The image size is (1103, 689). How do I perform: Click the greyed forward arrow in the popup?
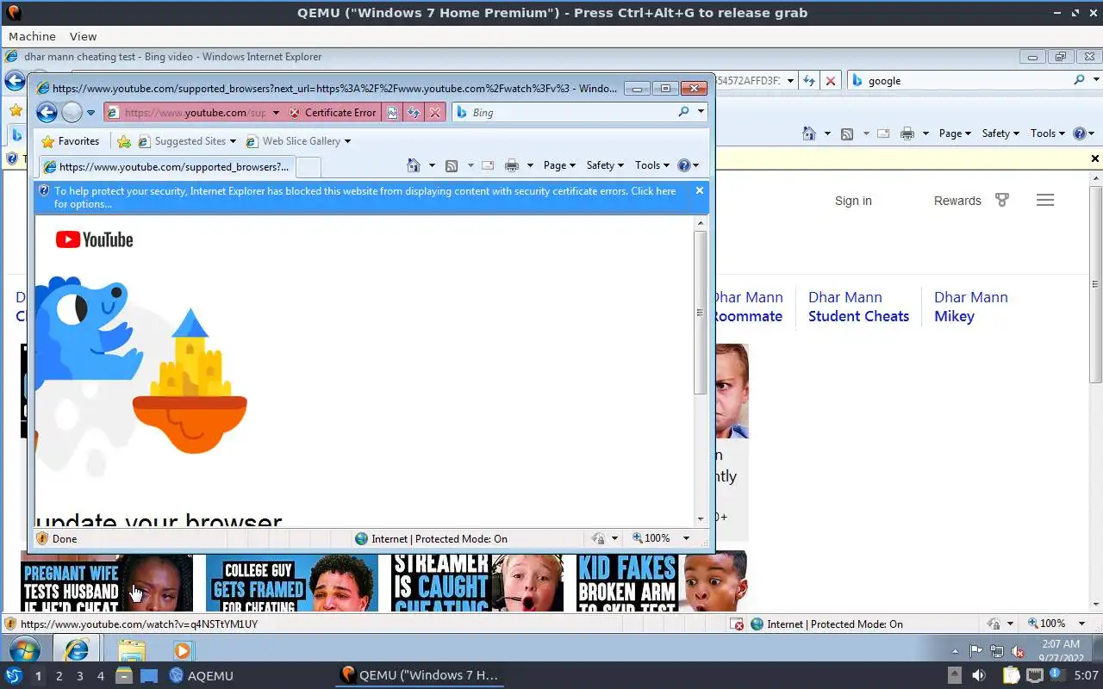click(x=72, y=112)
